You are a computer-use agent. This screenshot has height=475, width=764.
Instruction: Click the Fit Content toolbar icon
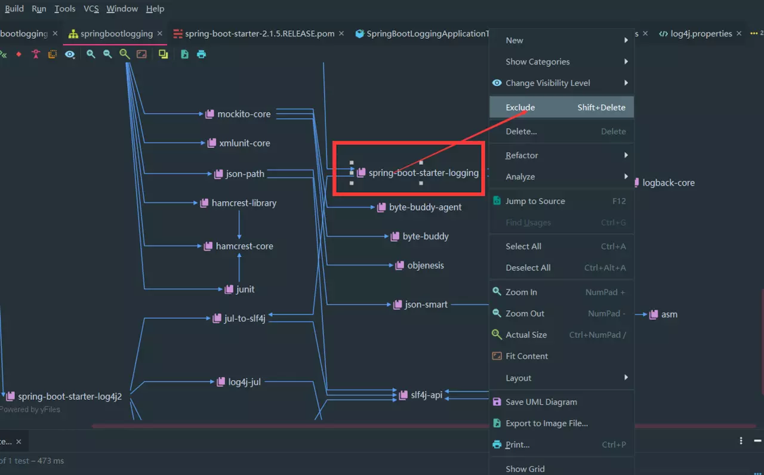click(141, 54)
